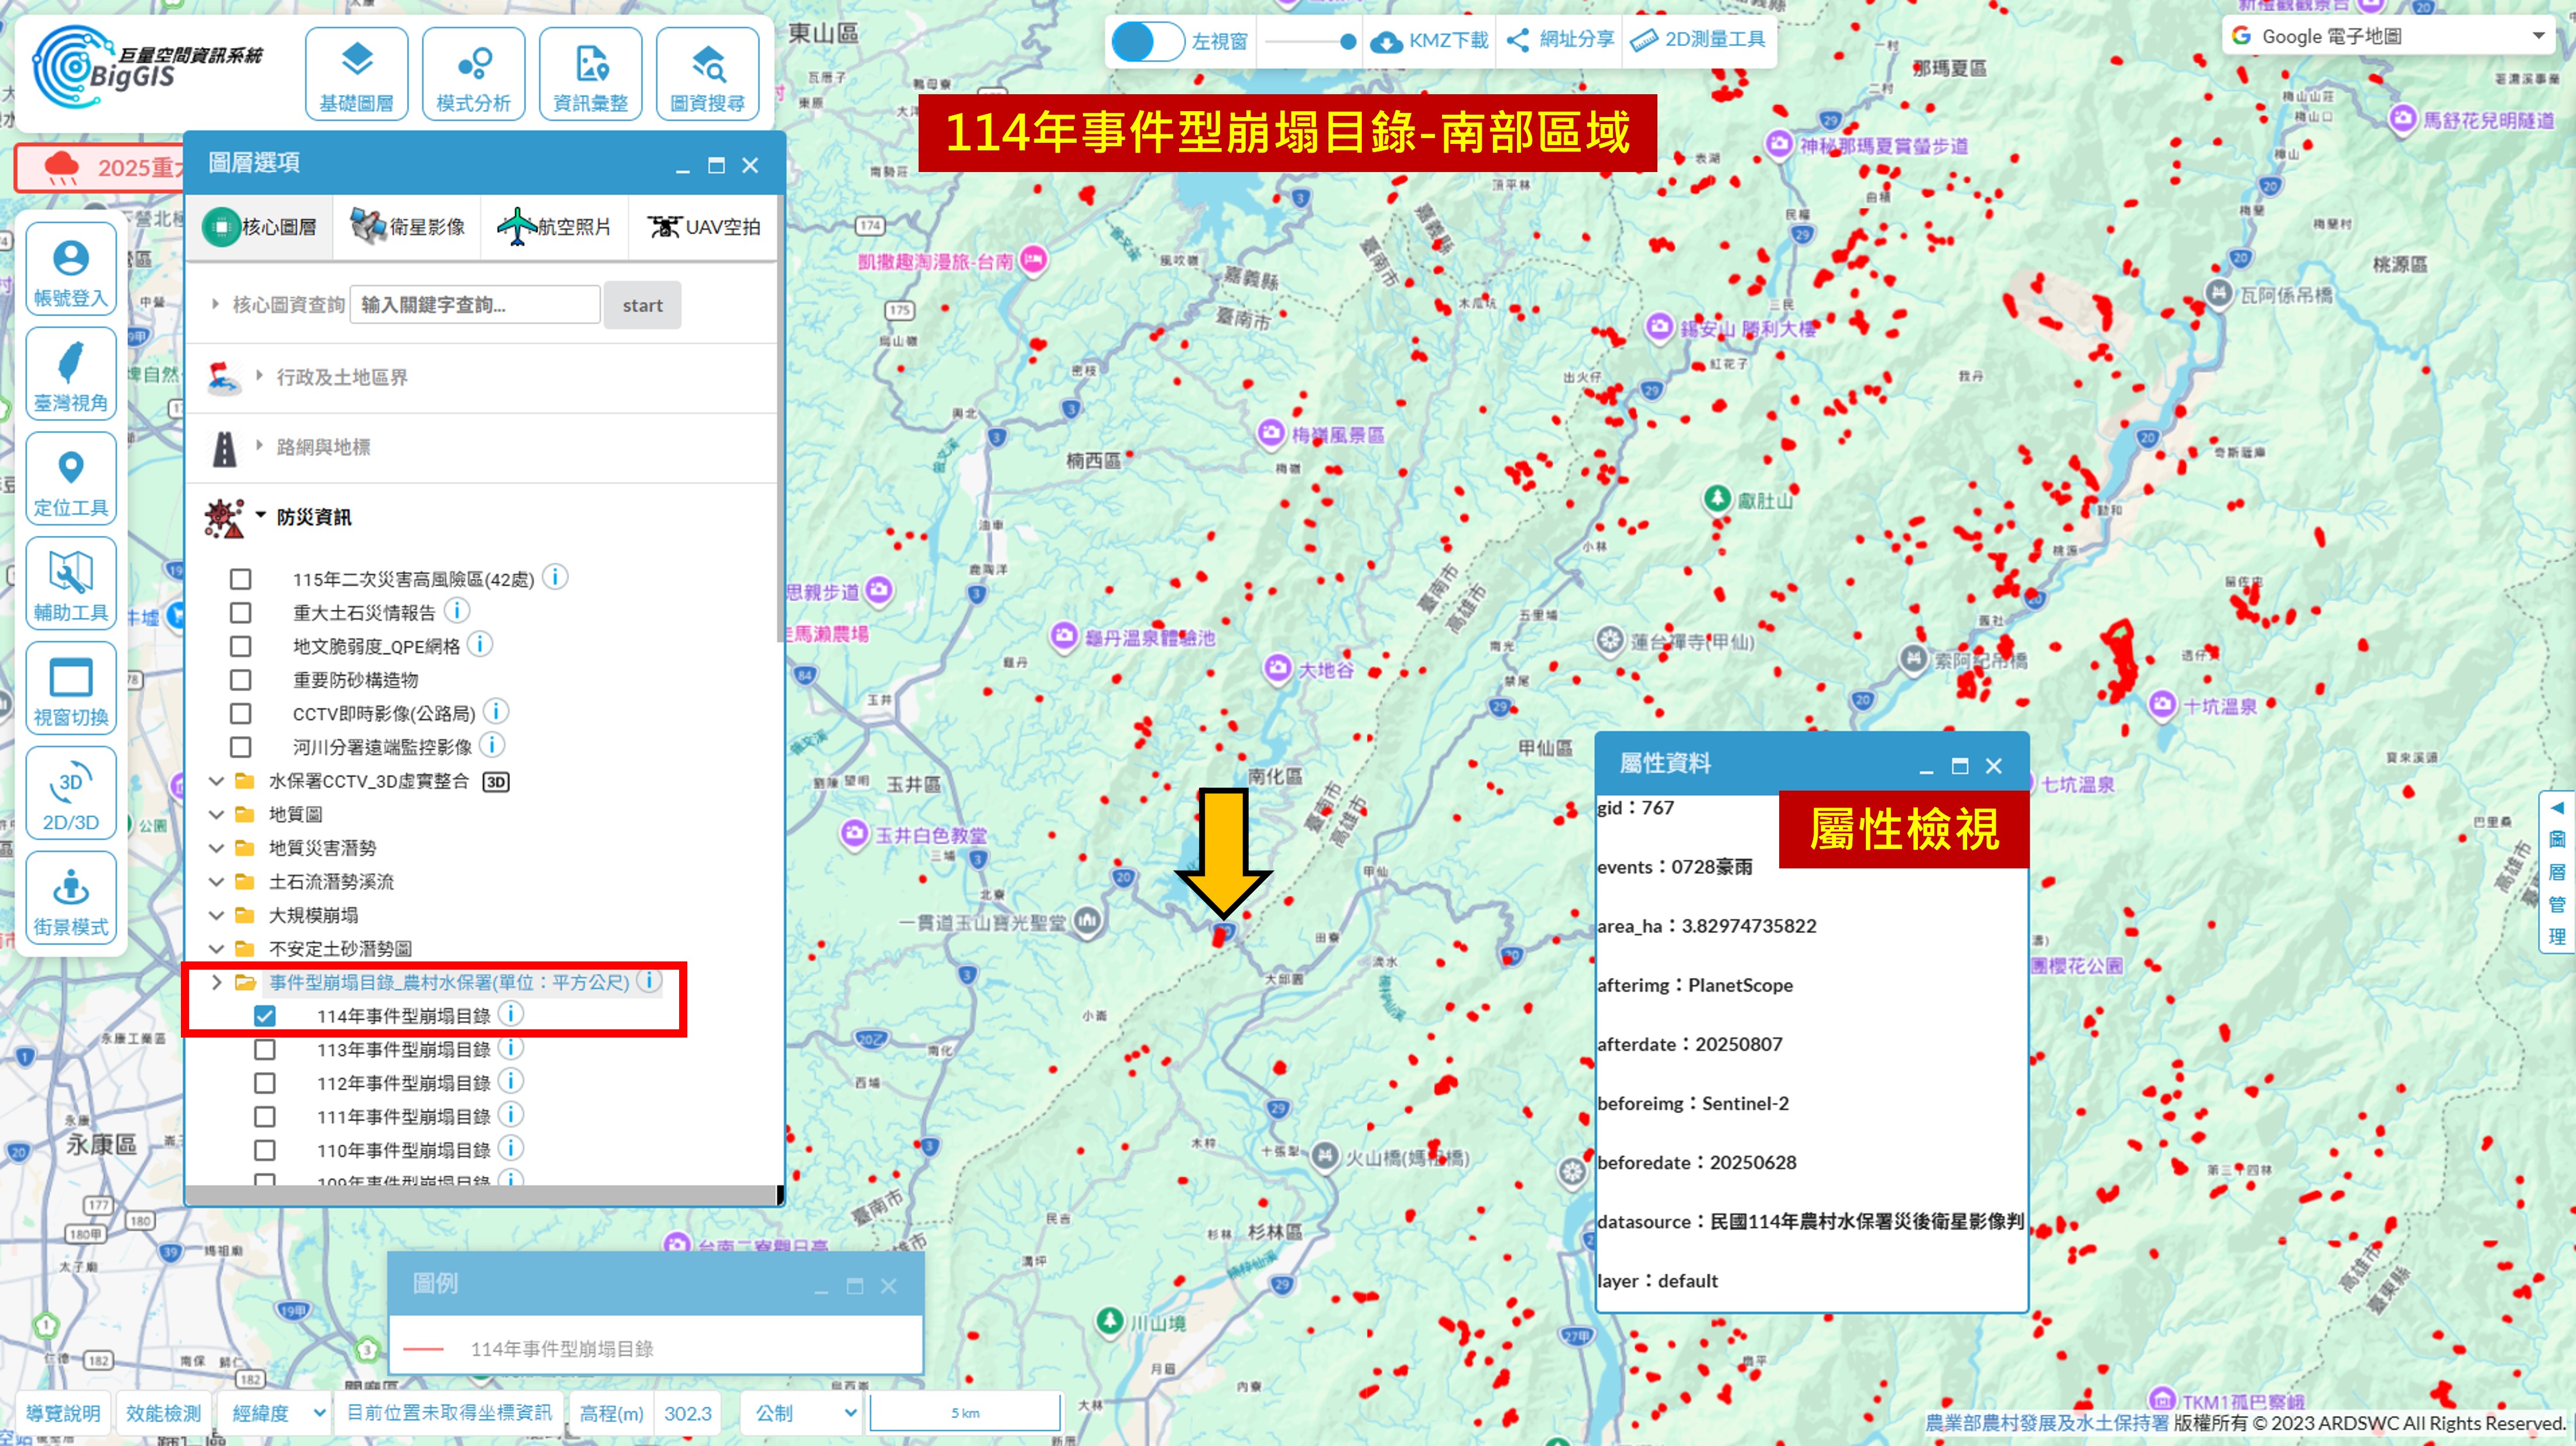Select the 定位工具 positioning tool
2576x1446 pixels.
[71, 479]
